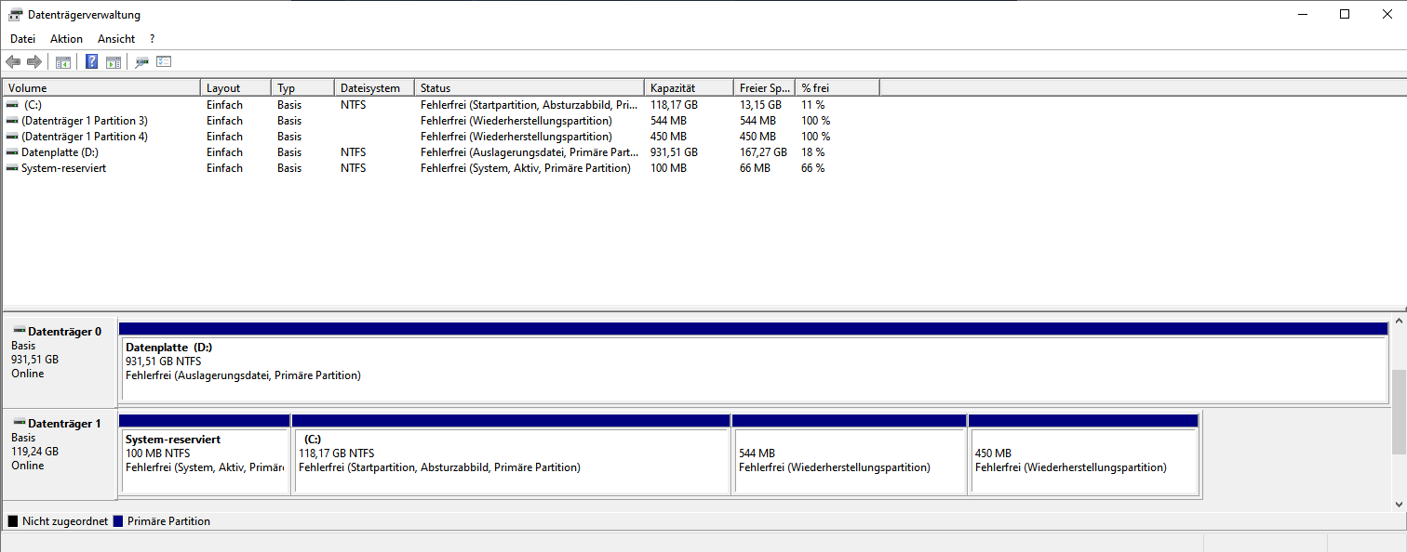
Task: Click the 11 % free cell
Action: [813, 105]
